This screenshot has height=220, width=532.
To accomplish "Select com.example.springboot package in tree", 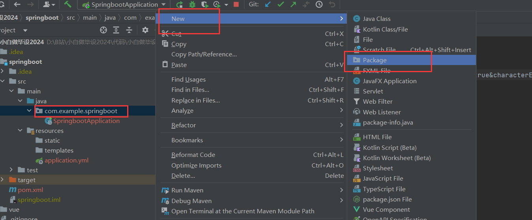I will (81, 111).
